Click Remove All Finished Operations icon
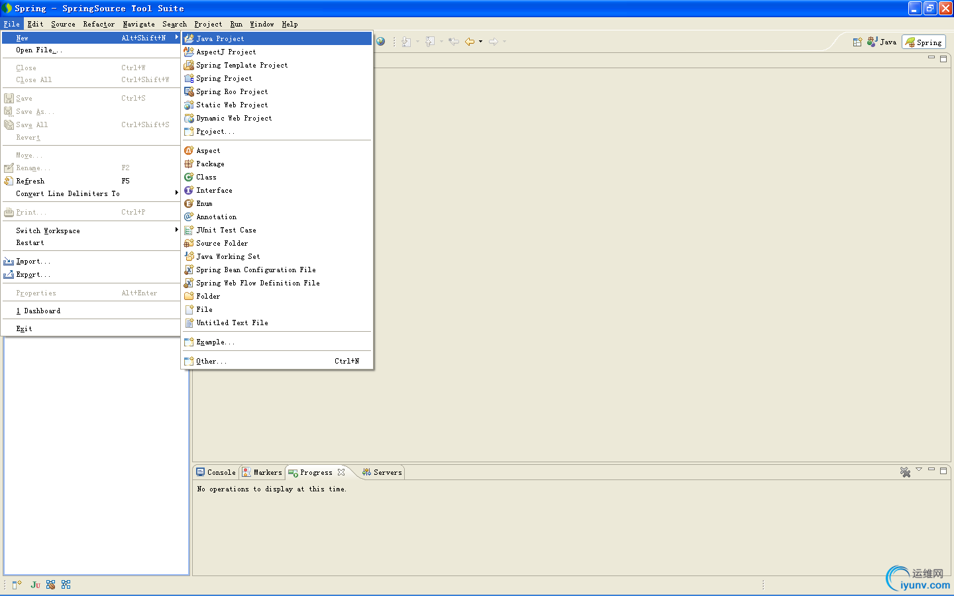 [x=905, y=472]
